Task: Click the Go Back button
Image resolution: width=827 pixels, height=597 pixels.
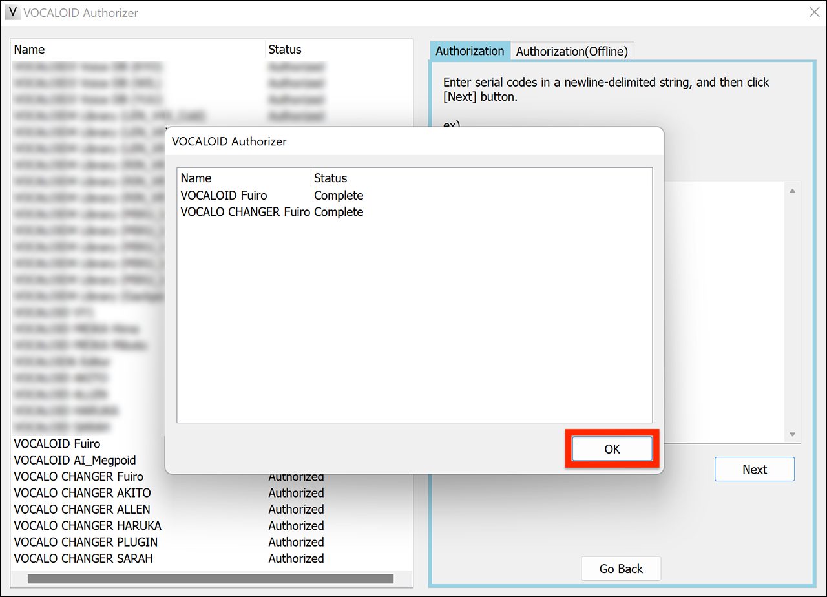Action: [620, 568]
